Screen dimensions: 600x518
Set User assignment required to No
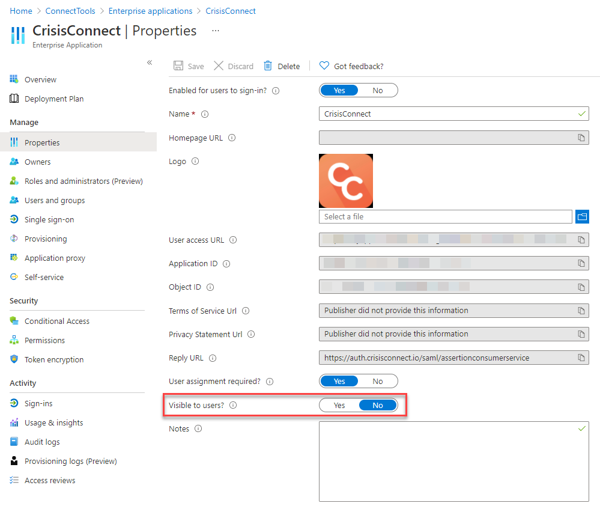click(x=378, y=382)
